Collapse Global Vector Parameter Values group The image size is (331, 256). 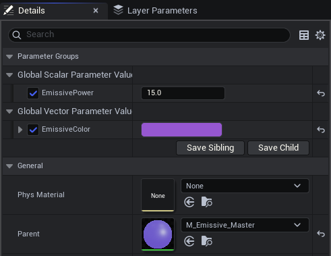[x=9, y=111]
